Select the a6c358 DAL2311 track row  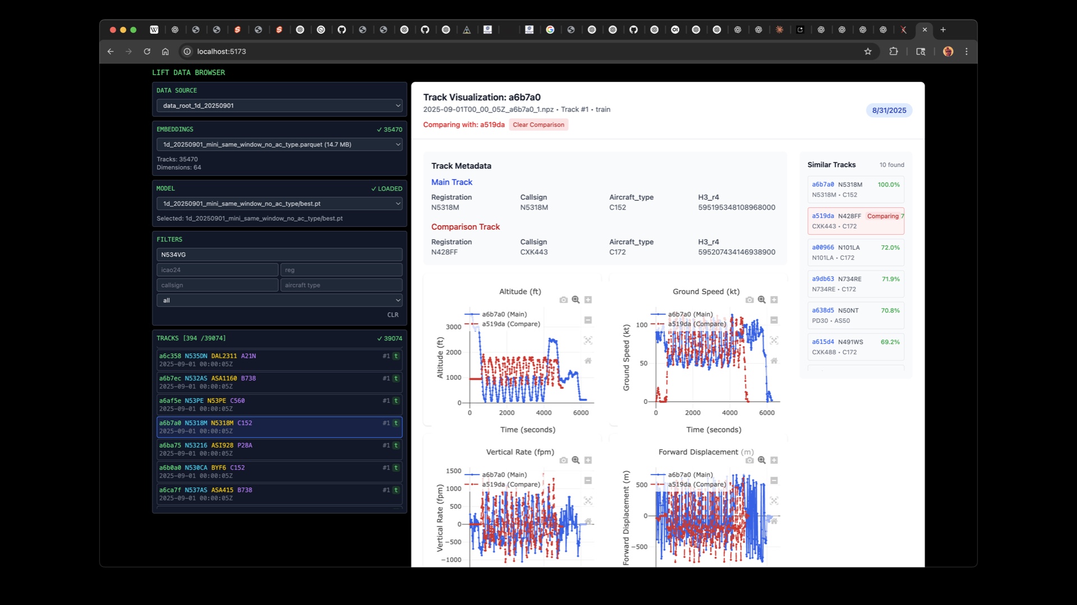point(279,360)
